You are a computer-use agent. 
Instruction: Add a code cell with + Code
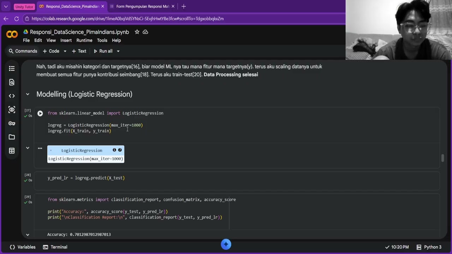pos(51,51)
